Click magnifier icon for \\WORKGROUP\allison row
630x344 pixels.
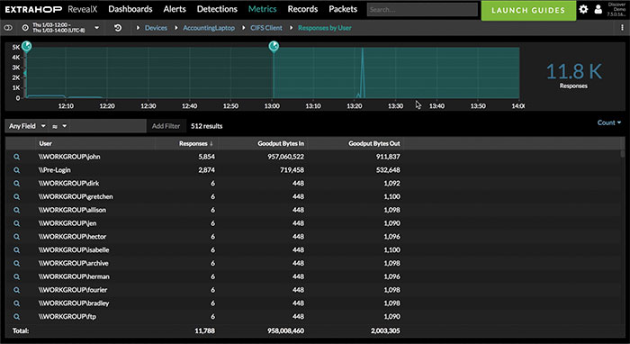(x=16, y=210)
